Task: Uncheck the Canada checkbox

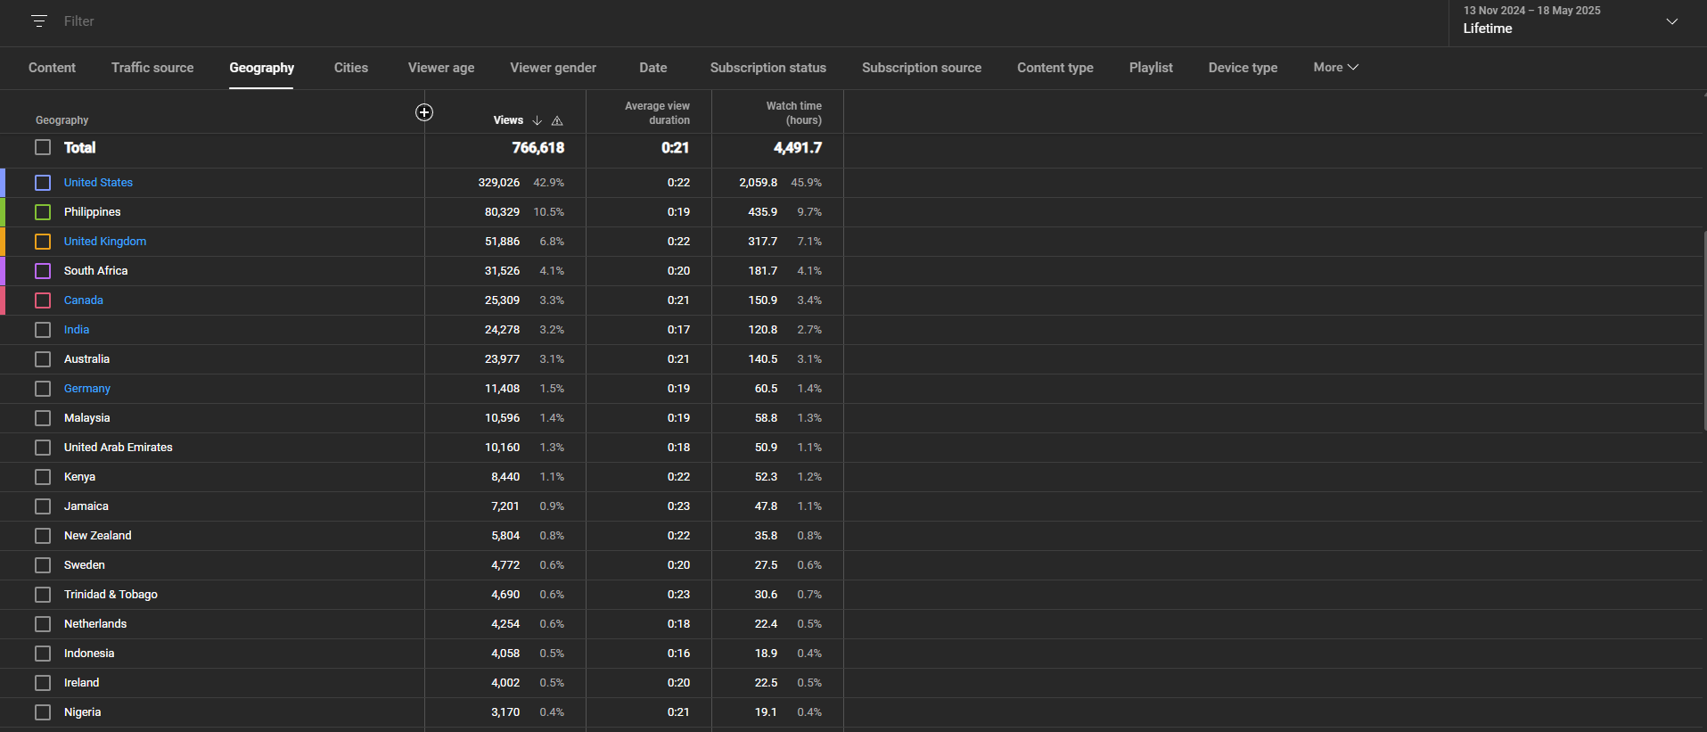Action: click(43, 300)
